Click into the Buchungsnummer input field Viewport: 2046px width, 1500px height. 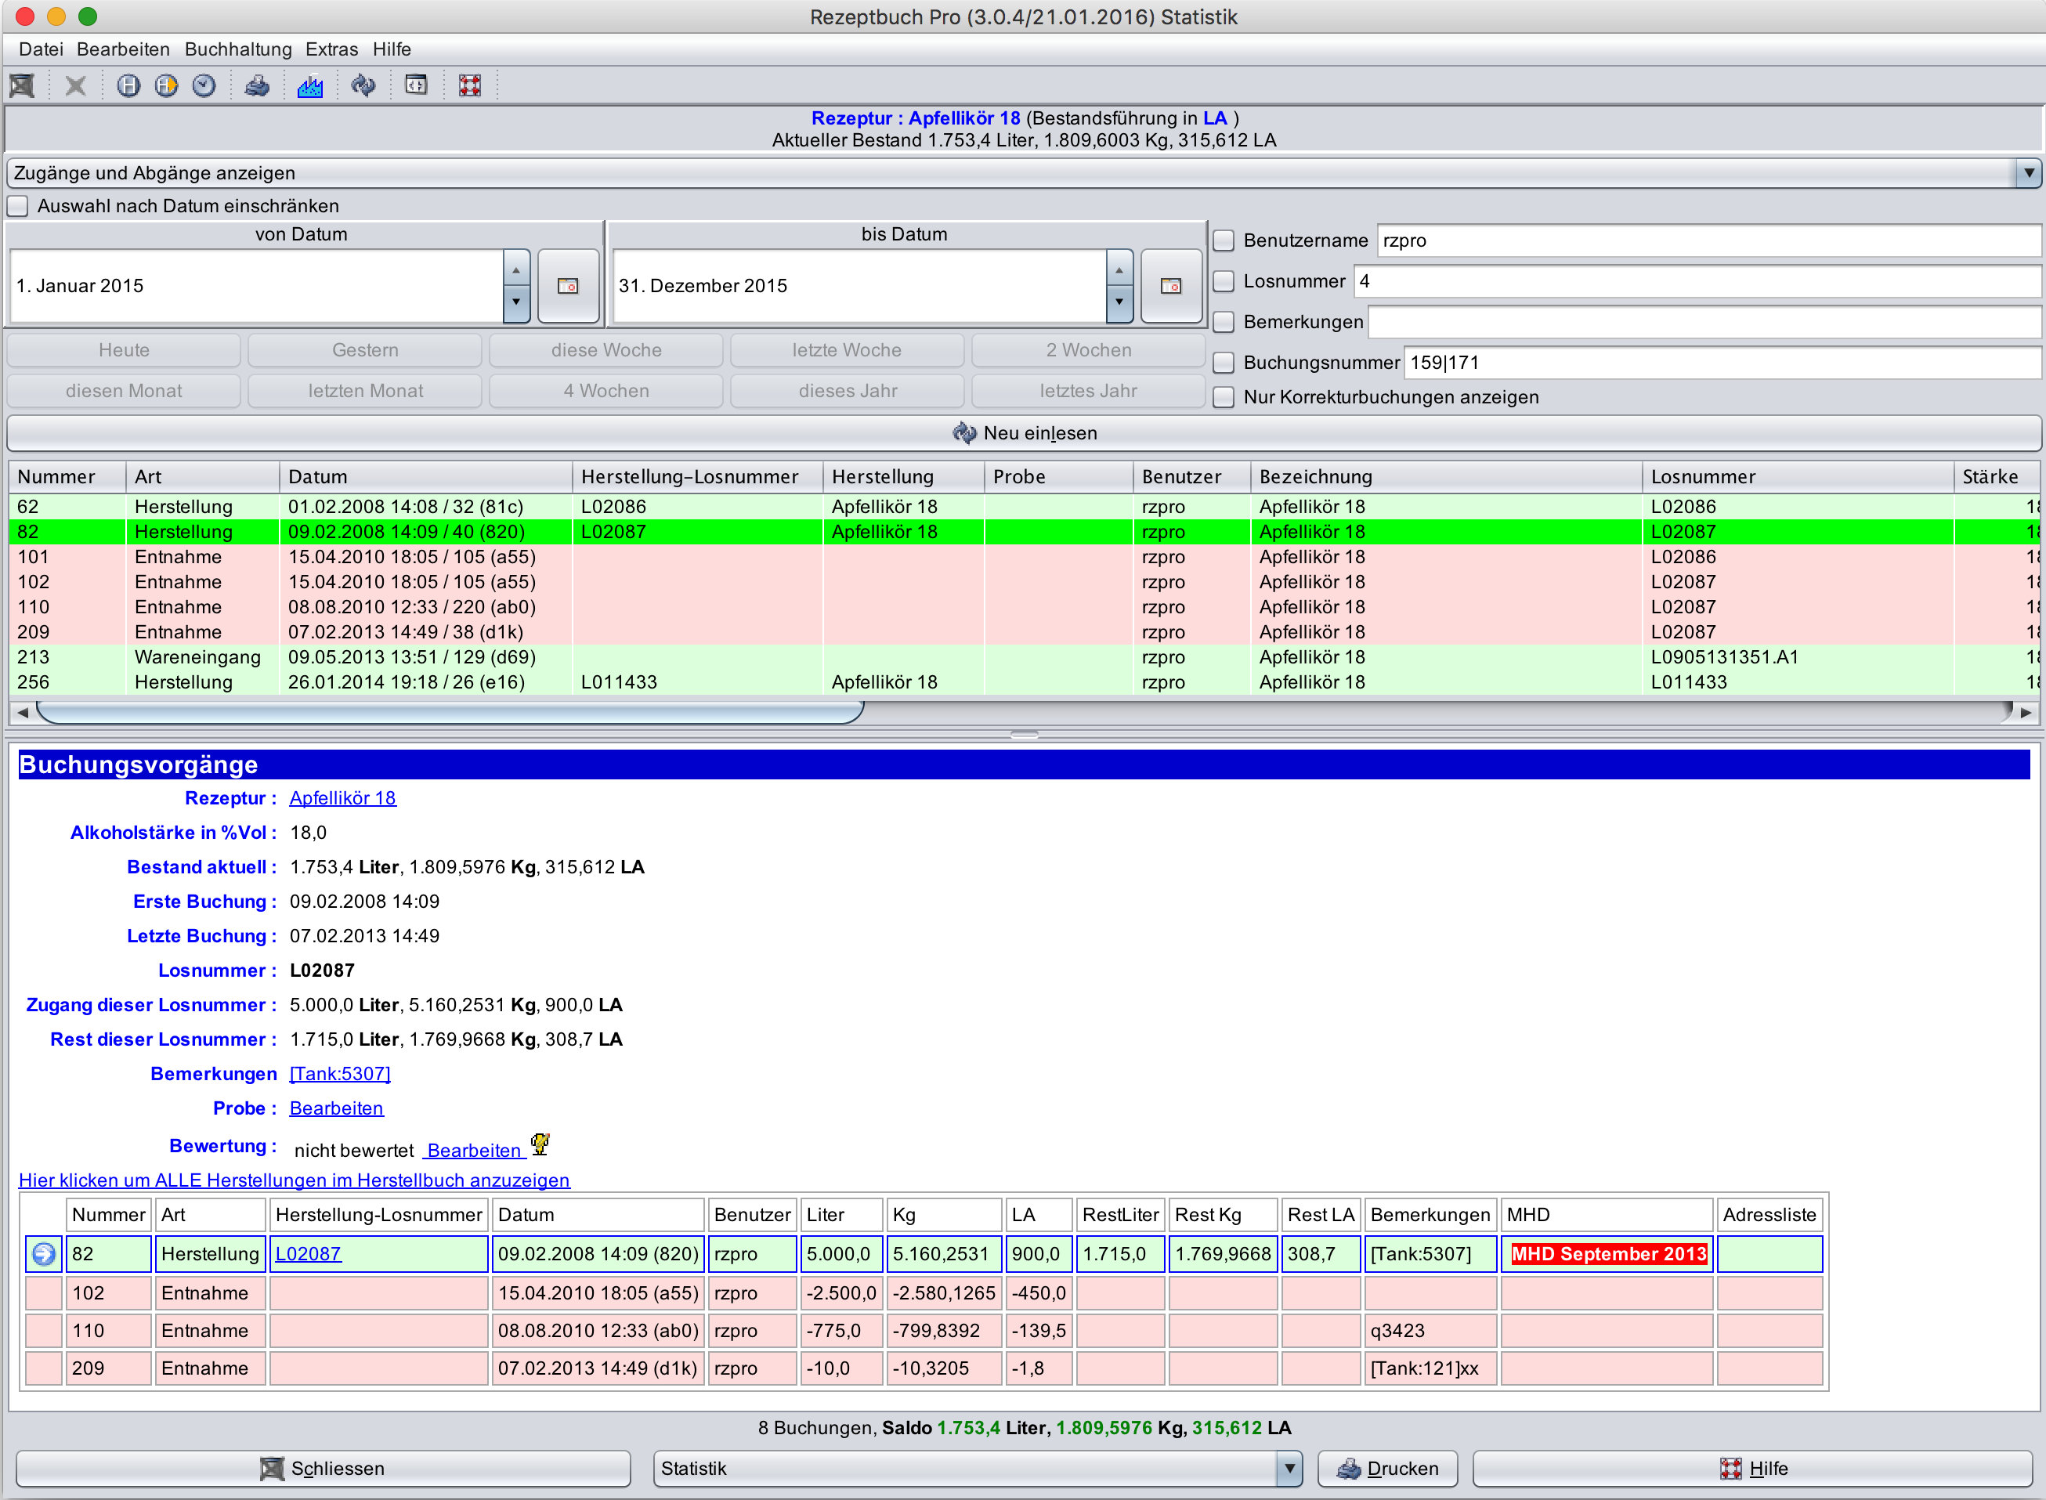[1721, 363]
